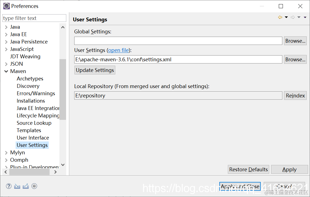Image resolution: width=310 pixels, height=197 pixels.
Task: Click Update Settings button
Action: click(95, 70)
